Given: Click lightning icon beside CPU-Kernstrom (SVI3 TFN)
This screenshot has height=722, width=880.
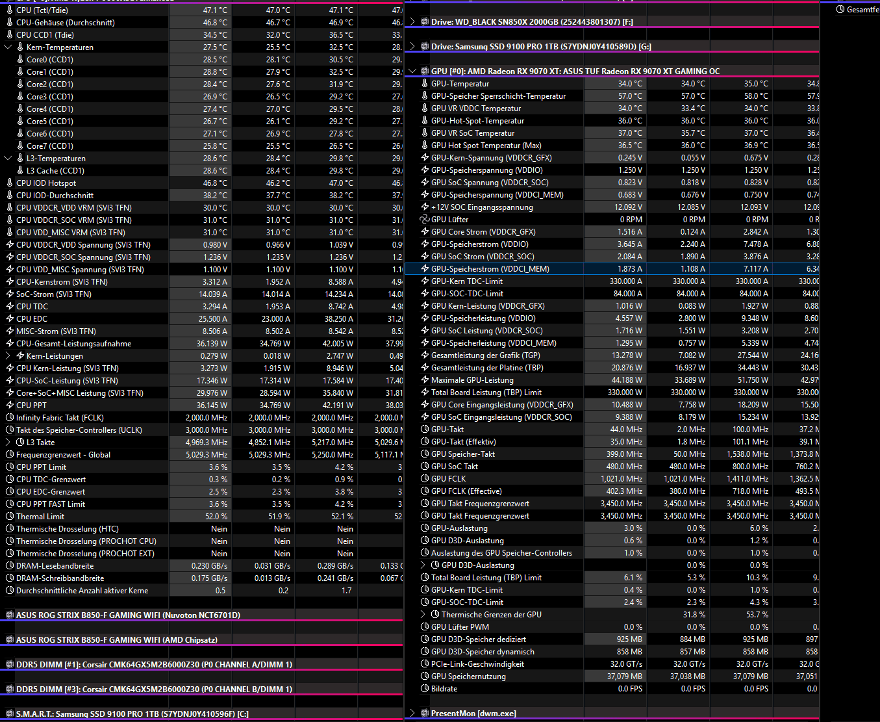Looking at the screenshot, I should point(10,282).
